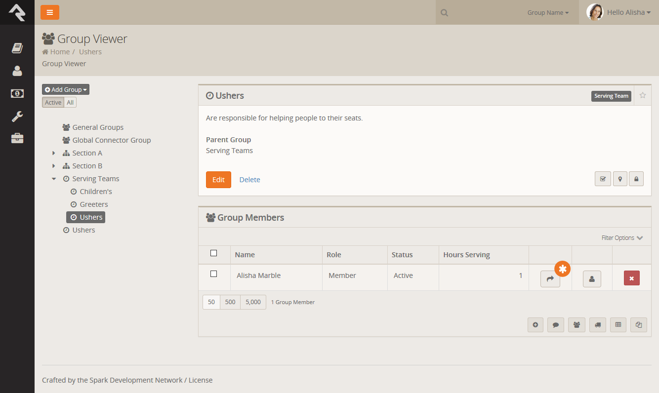This screenshot has height=393, width=659.
Task: Open the Add Group dropdown
Action: click(x=66, y=89)
